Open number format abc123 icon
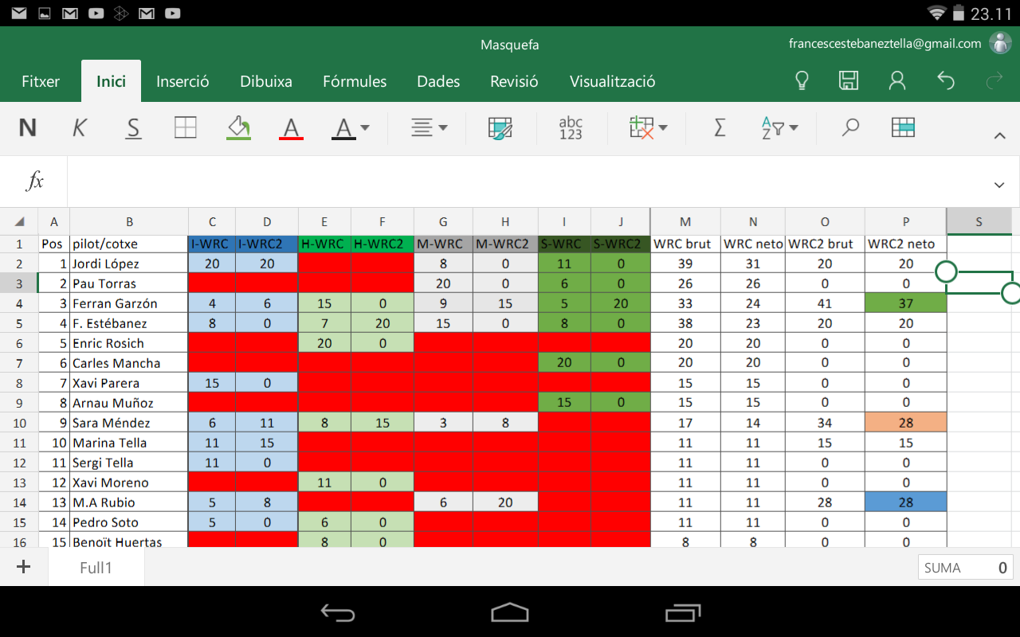 (x=571, y=127)
